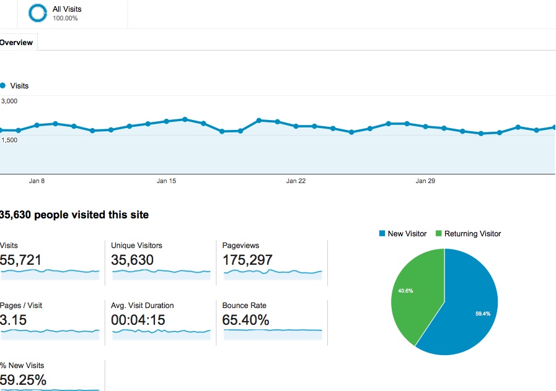Screen dimensions: 556x391
Task: Click the green Returning Visitor legend square
Action: (439, 234)
